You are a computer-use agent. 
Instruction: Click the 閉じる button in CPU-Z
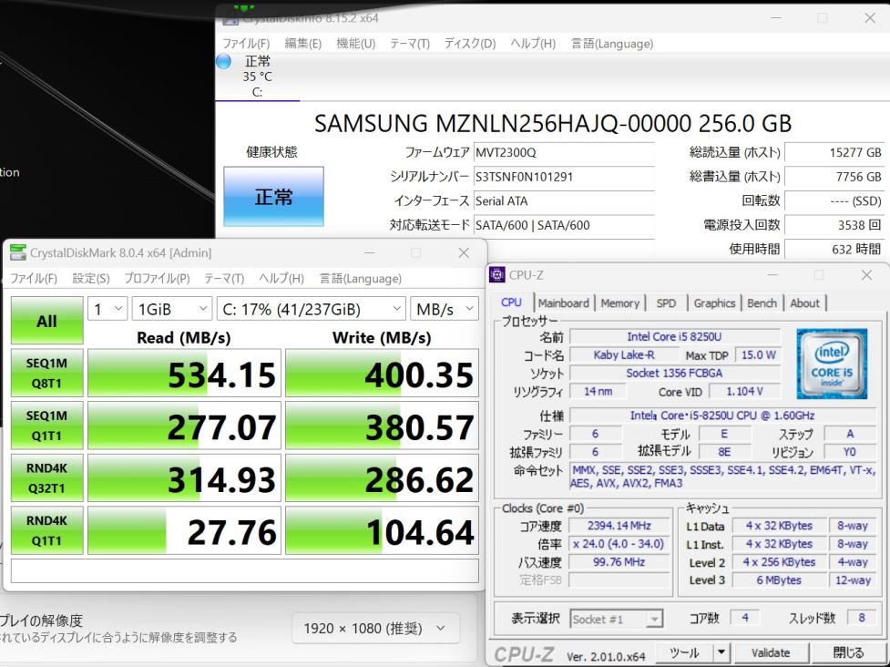coord(848,652)
